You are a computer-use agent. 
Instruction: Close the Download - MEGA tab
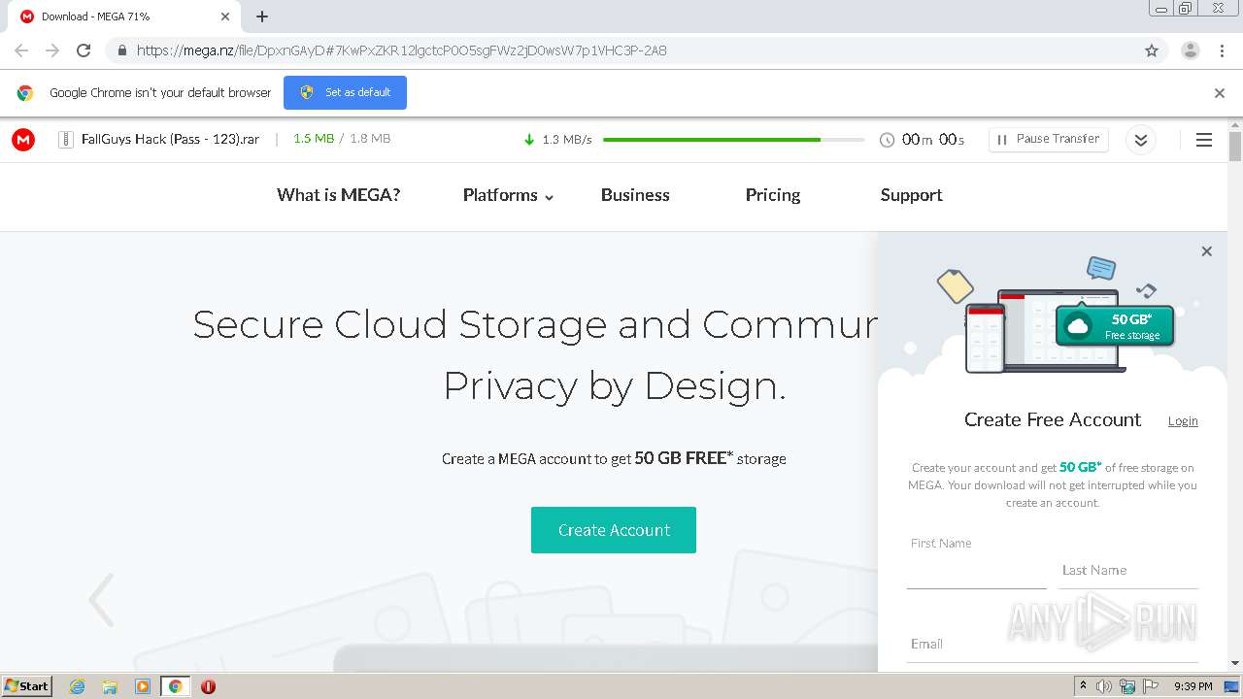(x=225, y=17)
